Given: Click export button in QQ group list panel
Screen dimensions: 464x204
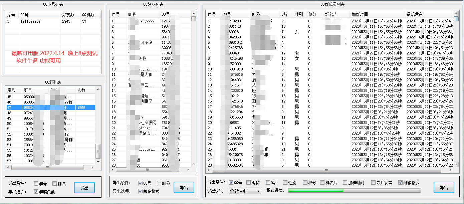Looking at the screenshot, I should pos(84,188).
